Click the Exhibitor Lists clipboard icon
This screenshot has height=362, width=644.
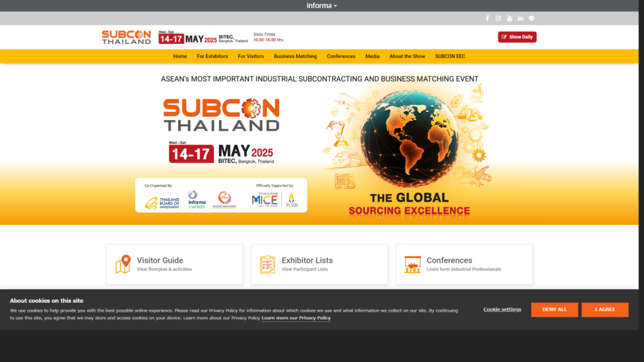click(267, 265)
